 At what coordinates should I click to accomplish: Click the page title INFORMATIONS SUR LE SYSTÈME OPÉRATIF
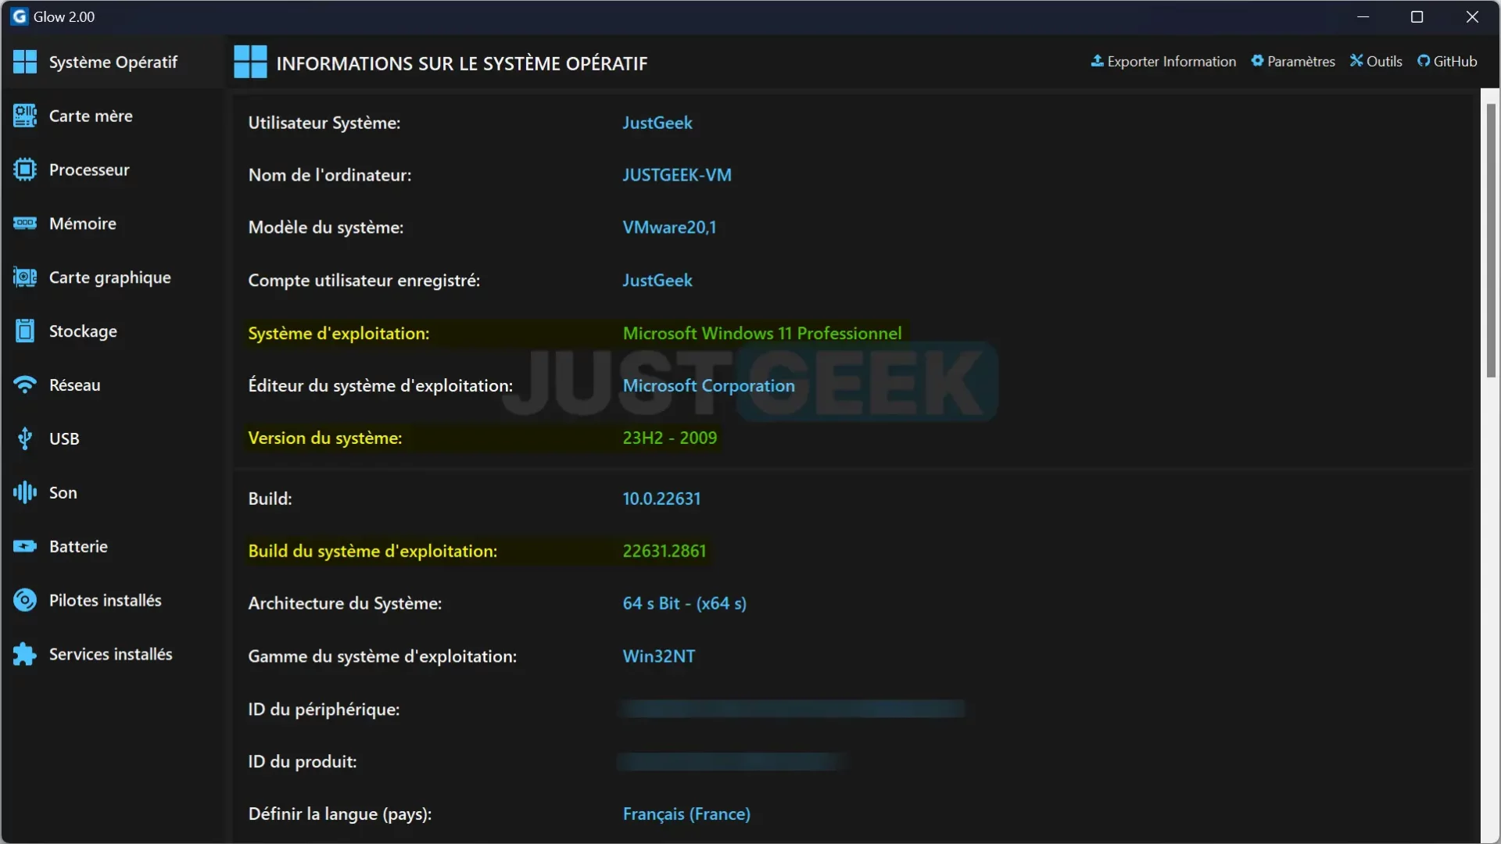click(462, 63)
